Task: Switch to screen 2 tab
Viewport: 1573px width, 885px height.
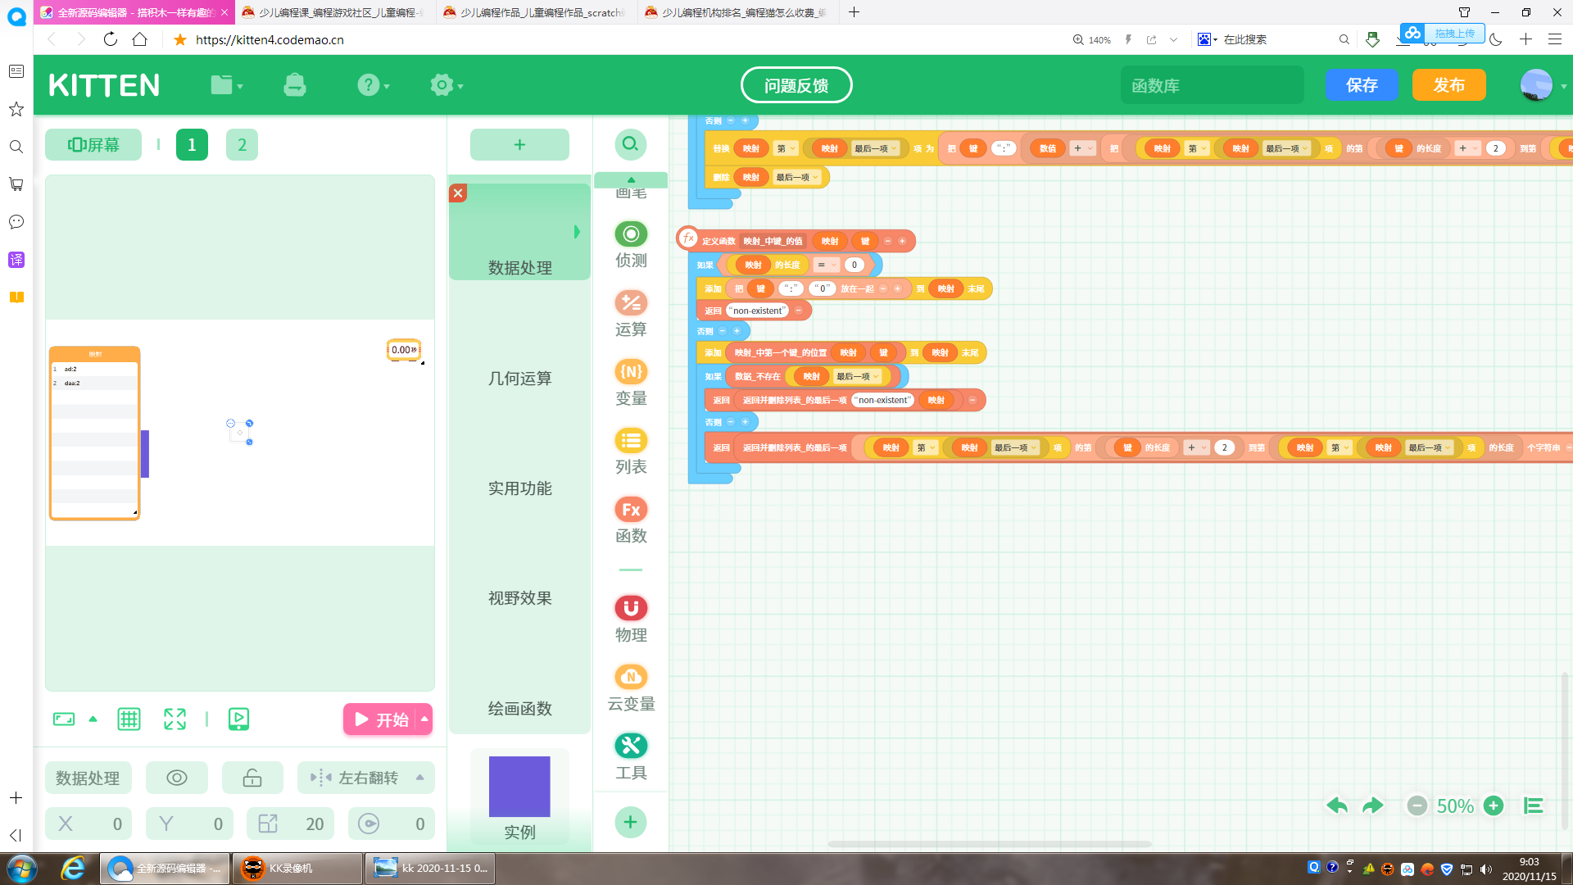Action: tap(242, 144)
